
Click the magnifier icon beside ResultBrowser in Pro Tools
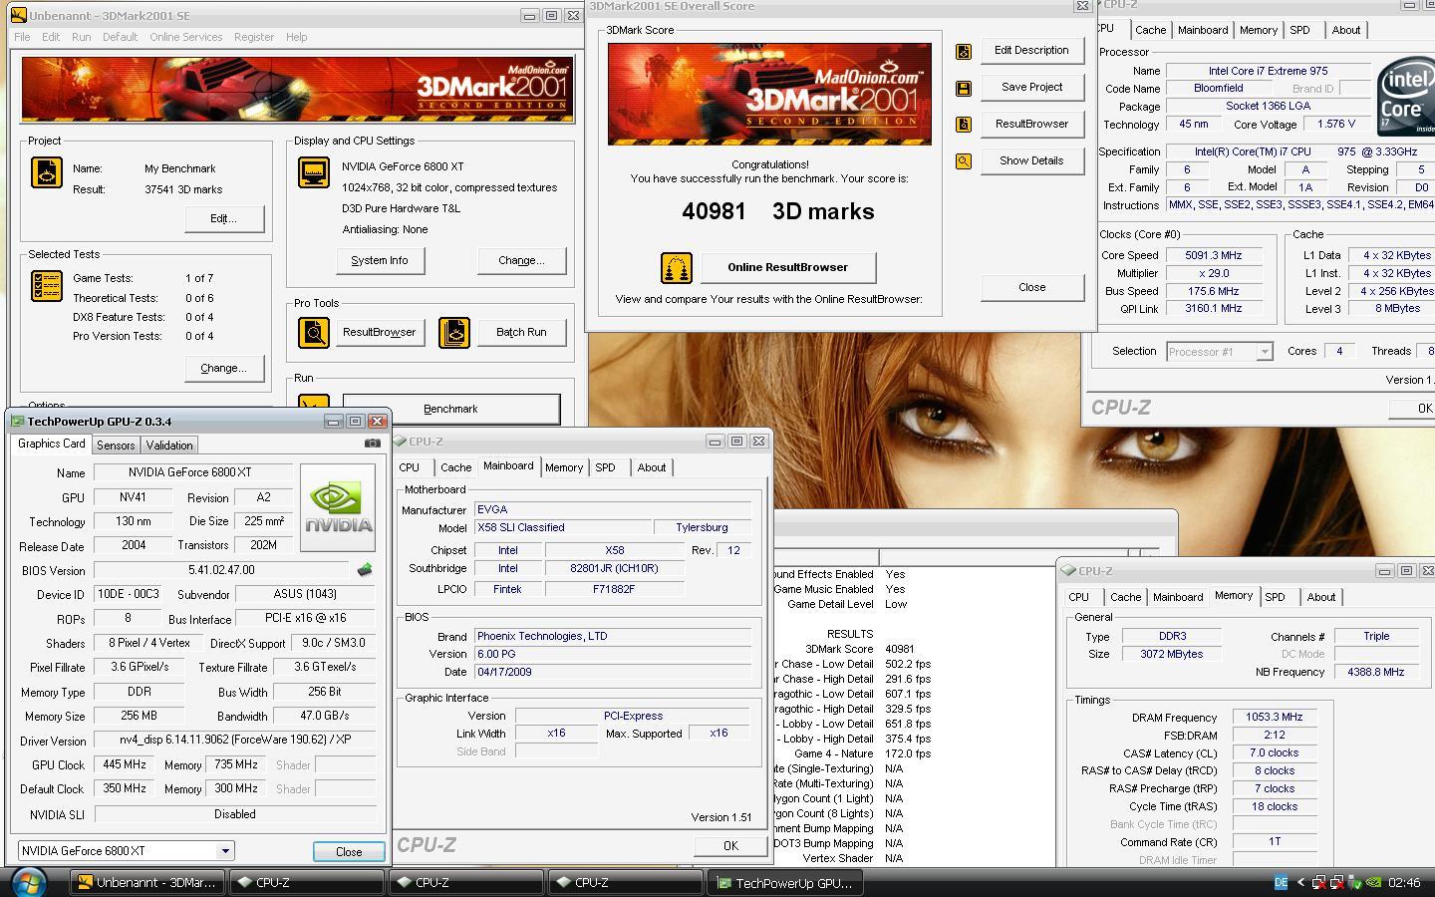point(314,333)
